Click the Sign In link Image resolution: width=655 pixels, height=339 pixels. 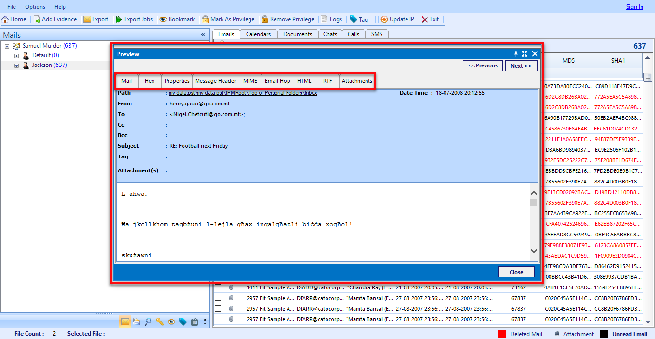point(634,7)
